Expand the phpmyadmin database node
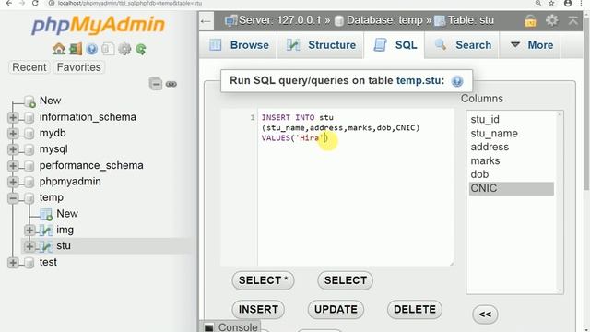This screenshot has width=590, height=332. (x=13, y=182)
